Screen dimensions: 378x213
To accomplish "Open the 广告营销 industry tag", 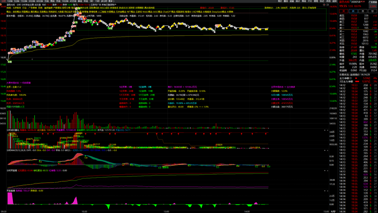I will (33, 8).
